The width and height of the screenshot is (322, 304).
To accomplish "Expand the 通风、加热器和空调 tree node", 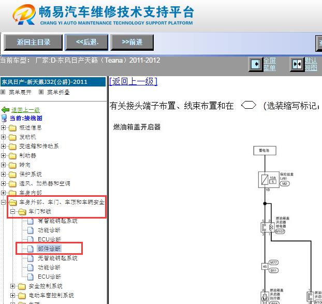I will (x=3, y=183).
